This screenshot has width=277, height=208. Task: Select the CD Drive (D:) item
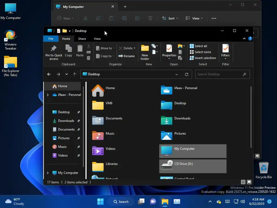coord(193,166)
